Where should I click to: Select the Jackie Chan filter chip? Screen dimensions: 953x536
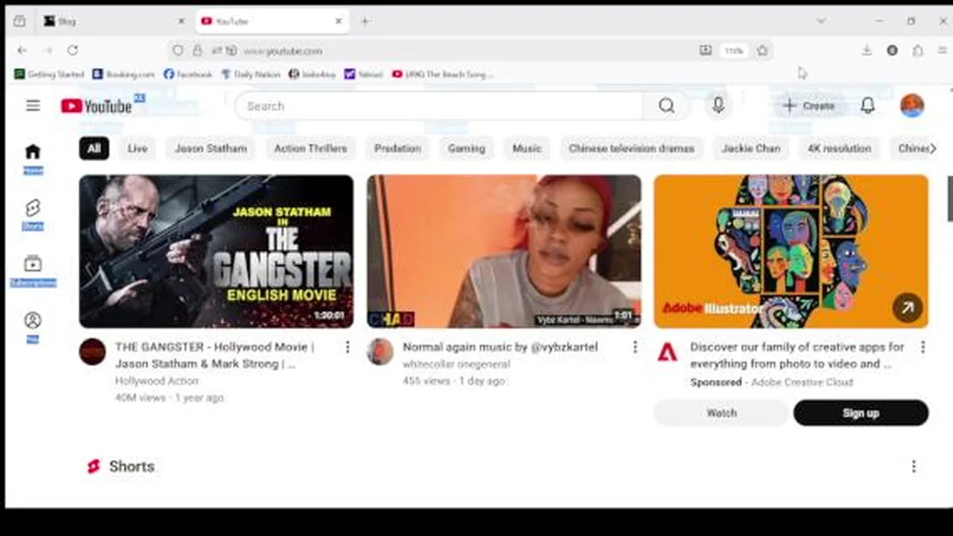pos(751,148)
